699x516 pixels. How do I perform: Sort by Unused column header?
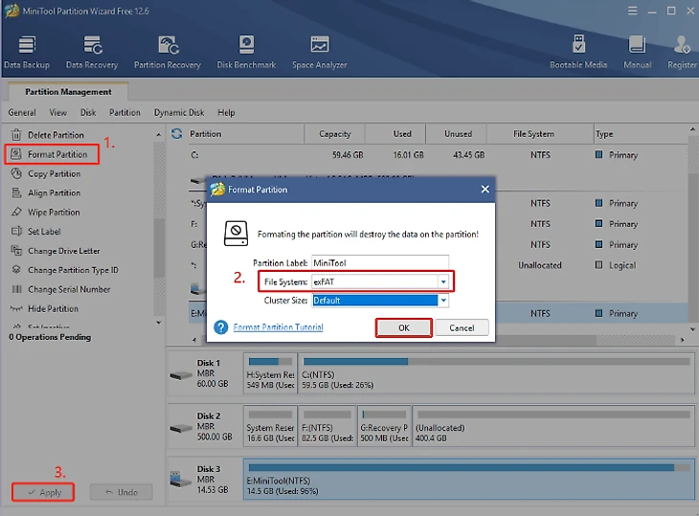[457, 134]
